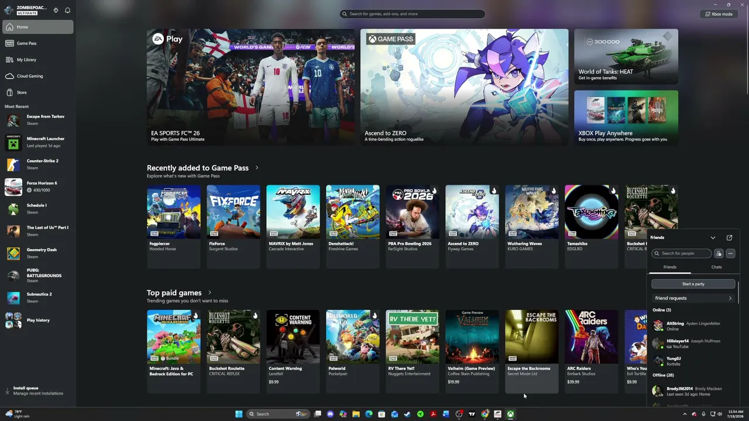Launch Escape from Tarkov from Most Recent
749x421 pixels.
(x=38, y=120)
